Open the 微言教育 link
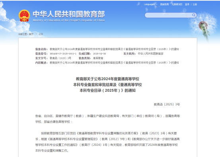The width and height of the screenshot is (220, 157). click(164, 4)
